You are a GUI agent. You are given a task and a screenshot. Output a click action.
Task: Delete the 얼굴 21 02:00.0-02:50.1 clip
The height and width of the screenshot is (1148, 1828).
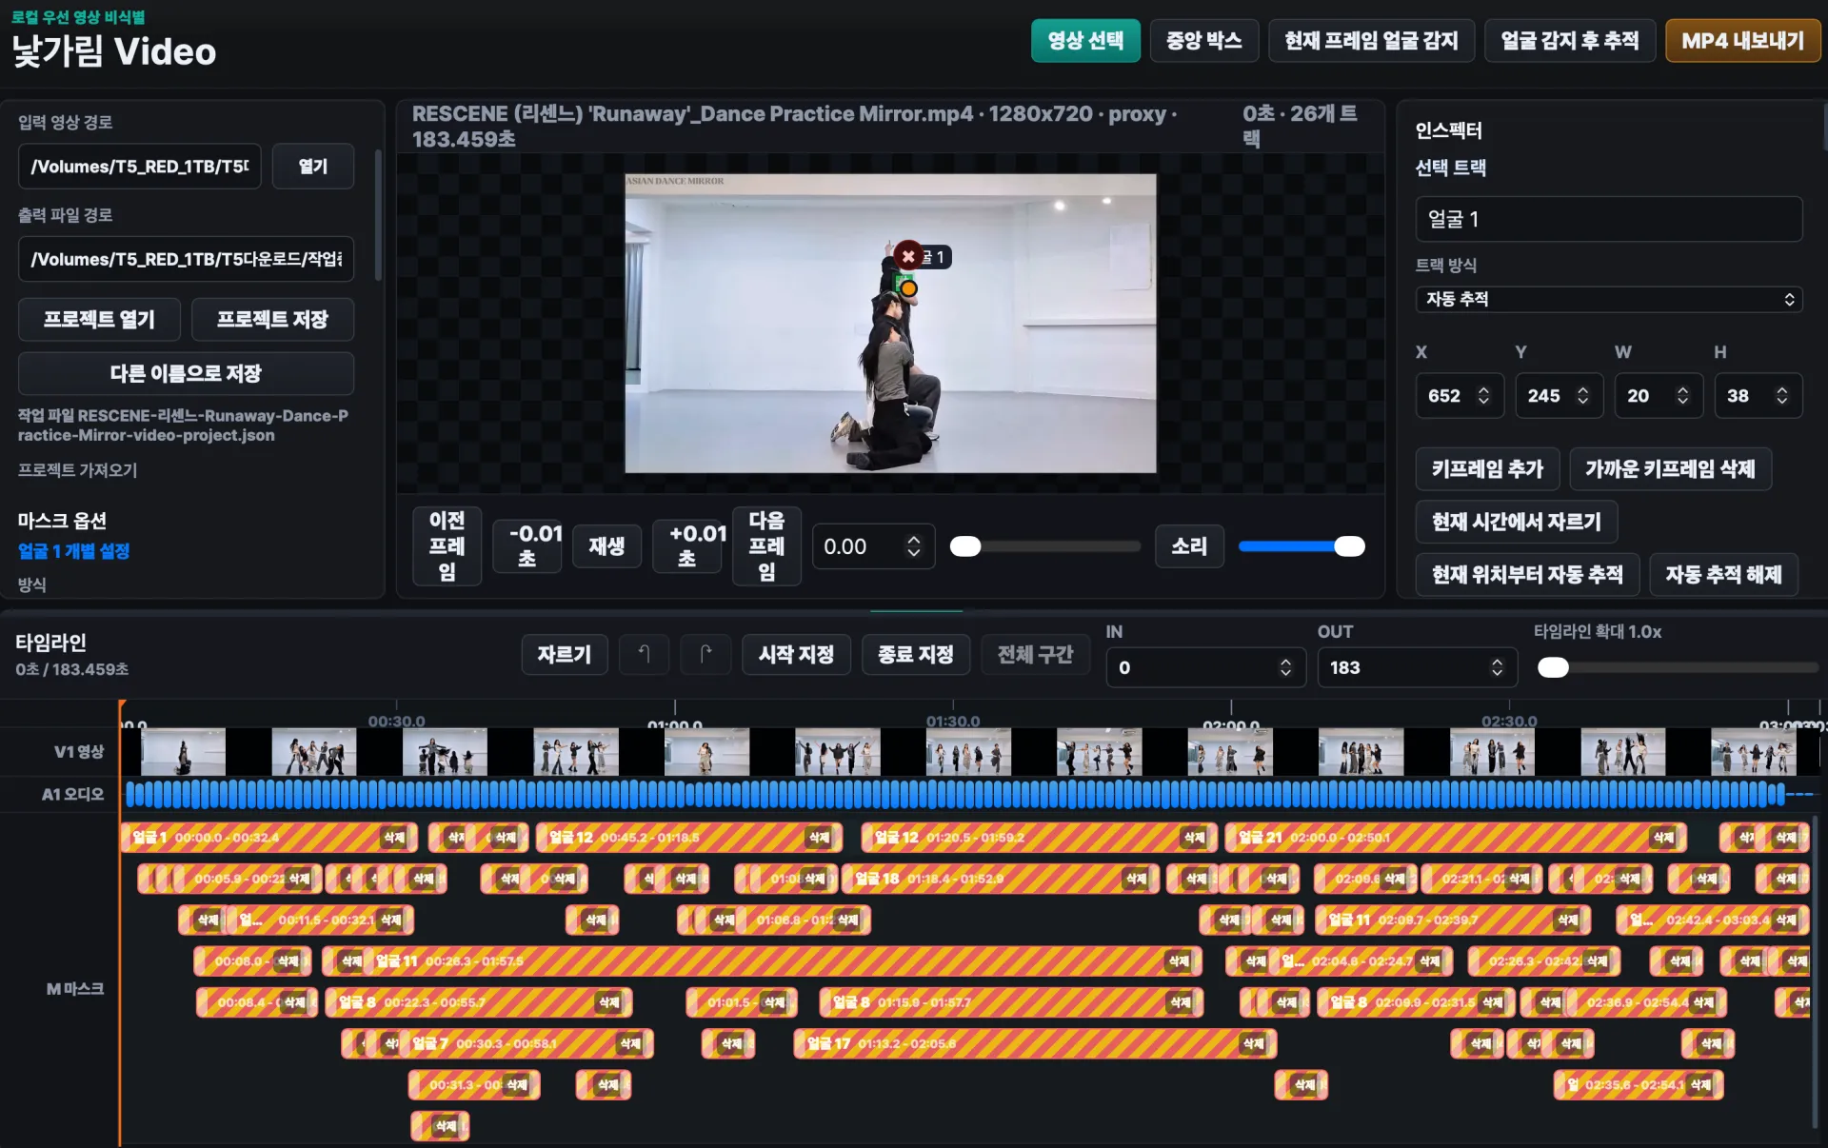click(1663, 838)
